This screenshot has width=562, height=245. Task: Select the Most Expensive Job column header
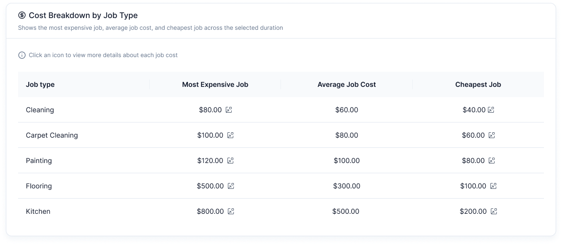point(215,84)
